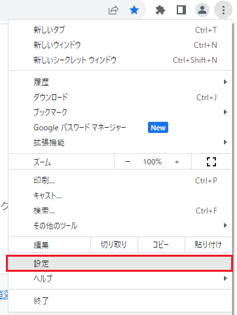This screenshot has height=315, width=237.
Task: Open the extensions puzzle icon
Action: click(160, 10)
